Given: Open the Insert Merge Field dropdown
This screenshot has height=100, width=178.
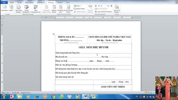Looking at the screenshot, I should (68, 9).
